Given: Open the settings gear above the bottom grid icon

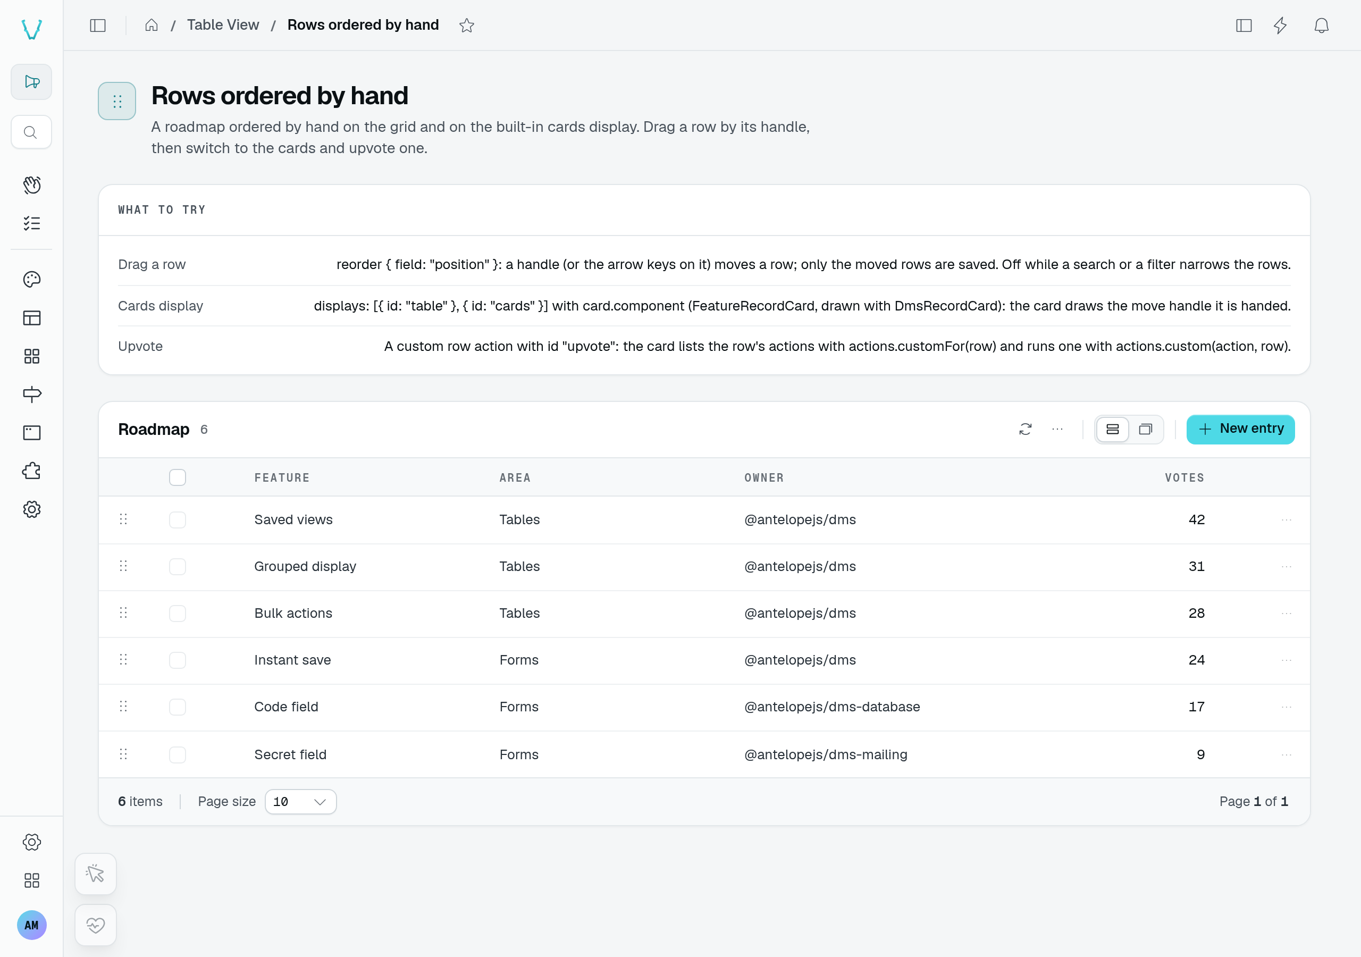Looking at the screenshot, I should 31,842.
